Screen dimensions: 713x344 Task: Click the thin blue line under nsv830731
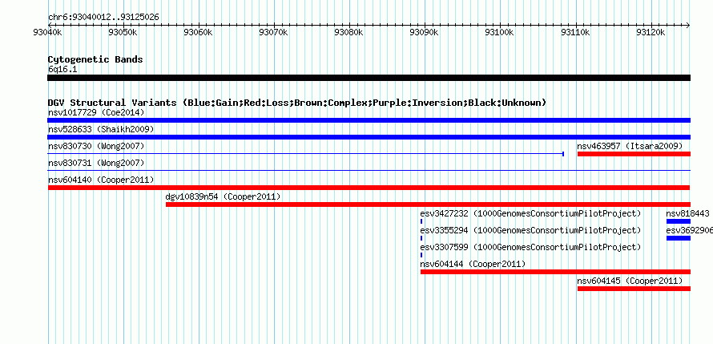[x=369, y=170]
